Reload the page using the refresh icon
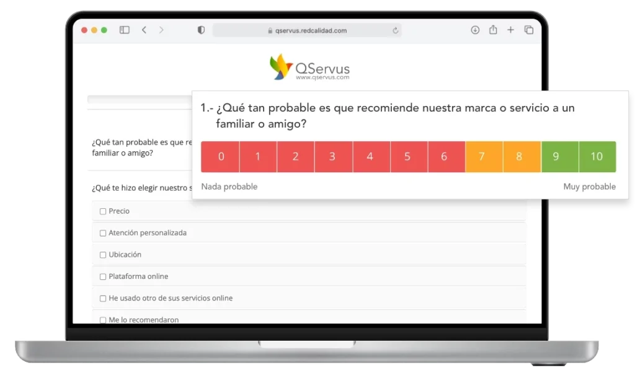This screenshot has width=635, height=386. (x=395, y=30)
